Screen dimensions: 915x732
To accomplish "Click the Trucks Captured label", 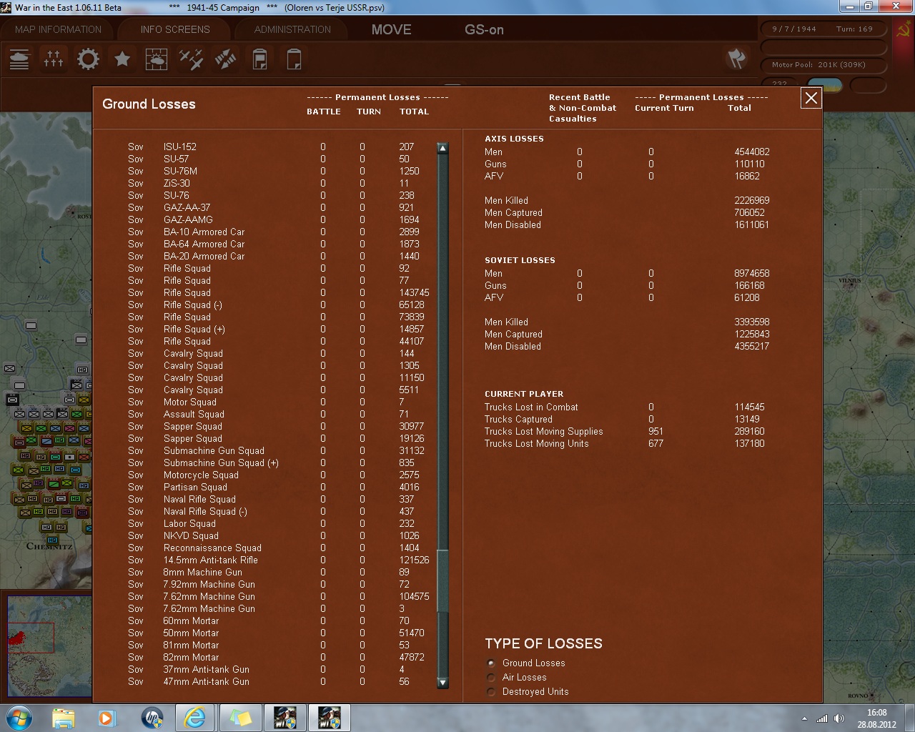I will (x=518, y=419).
